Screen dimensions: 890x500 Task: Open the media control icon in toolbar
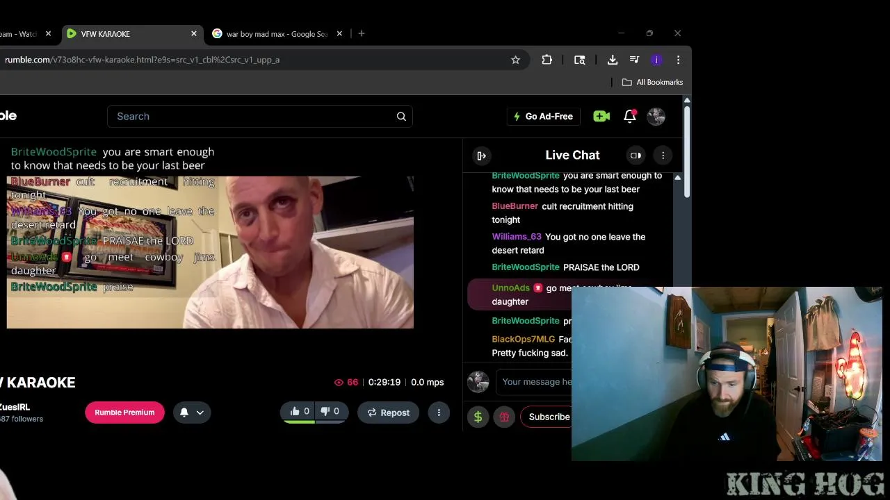[x=634, y=60]
